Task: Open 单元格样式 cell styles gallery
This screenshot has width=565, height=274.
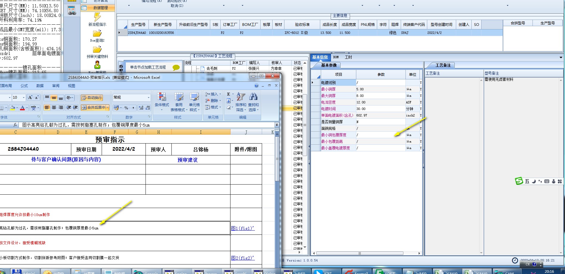Action: point(194,101)
